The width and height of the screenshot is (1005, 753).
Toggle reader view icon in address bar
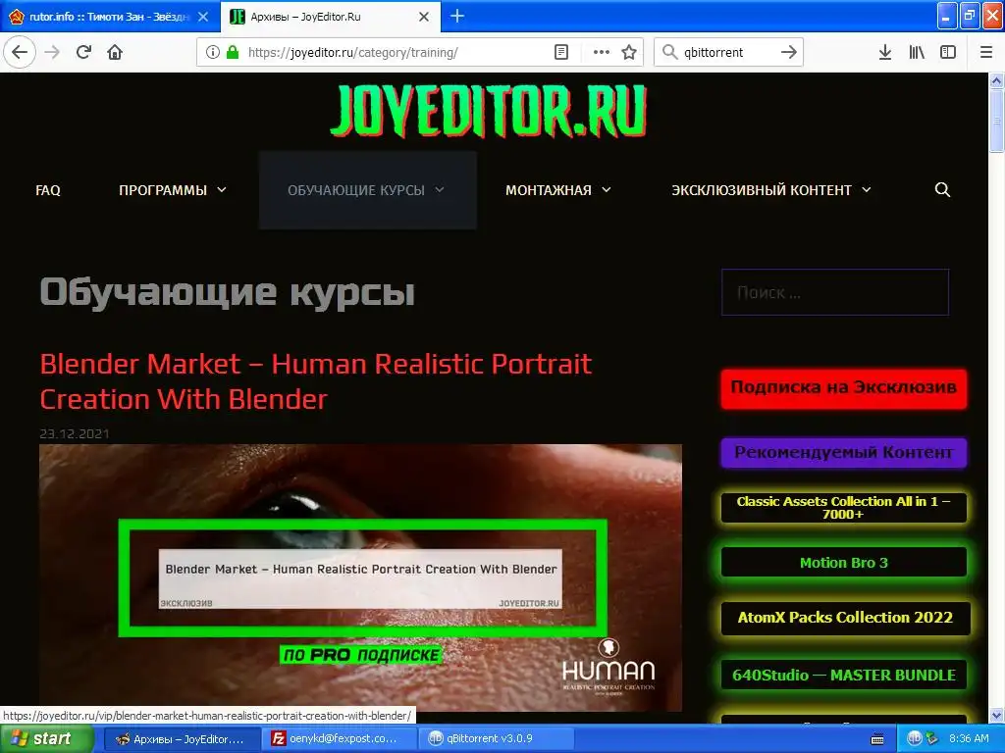[561, 52]
